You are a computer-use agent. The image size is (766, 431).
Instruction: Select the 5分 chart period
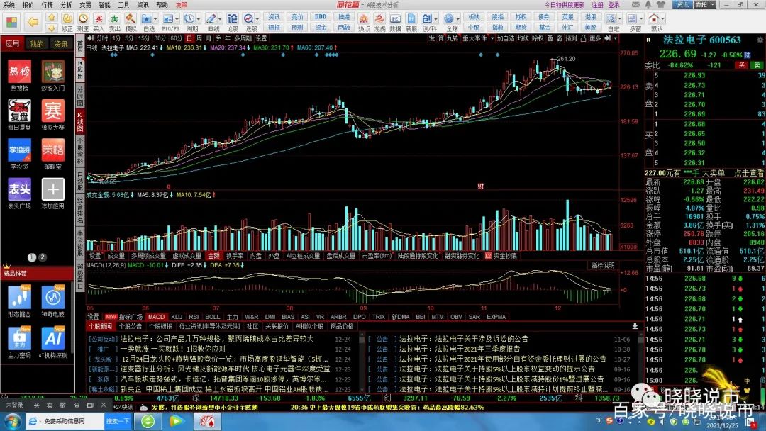[129, 38]
